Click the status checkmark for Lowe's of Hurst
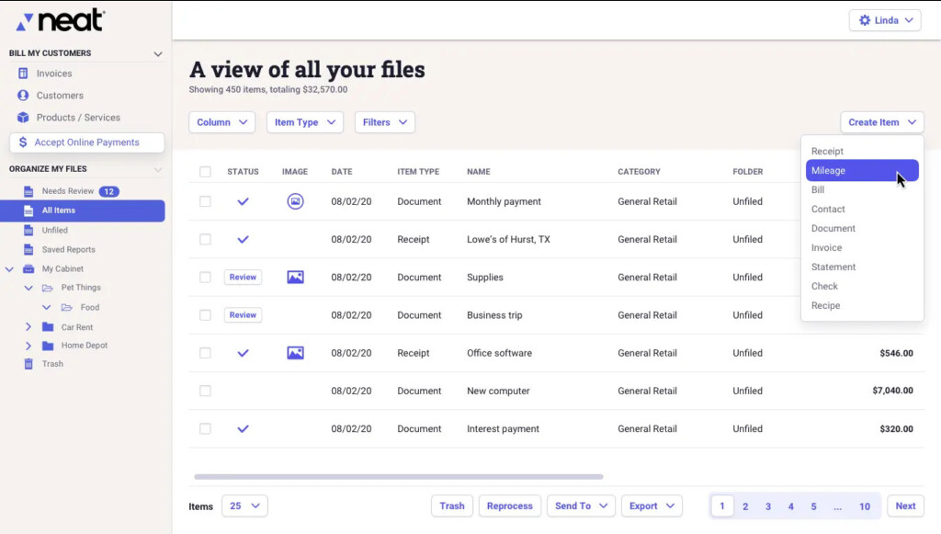941x534 pixels. tap(243, 239)
